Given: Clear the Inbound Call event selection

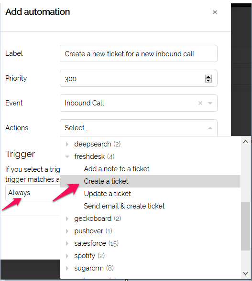Looking at the screenshot, I should (x=200, y=103).
